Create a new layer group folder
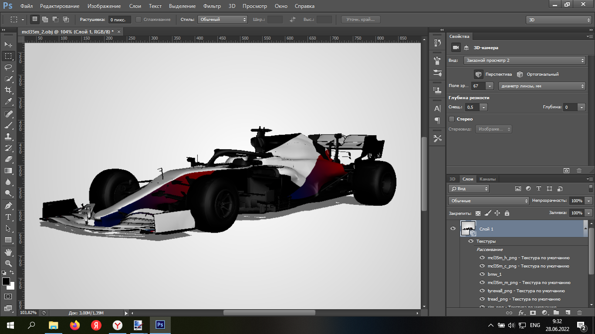Image resolution: width=595 pixels, height=334 pixels. point(556,313)
